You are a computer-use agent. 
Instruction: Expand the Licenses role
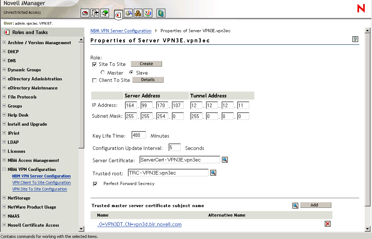[x=4, y=151]
